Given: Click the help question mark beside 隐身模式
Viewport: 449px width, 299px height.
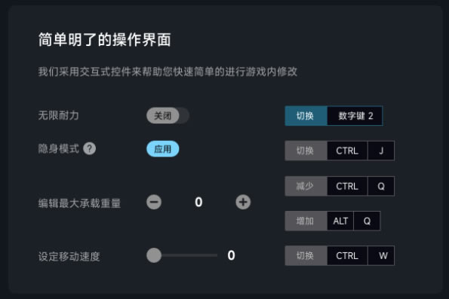Looking at the screenshot, I should point(89,148).
